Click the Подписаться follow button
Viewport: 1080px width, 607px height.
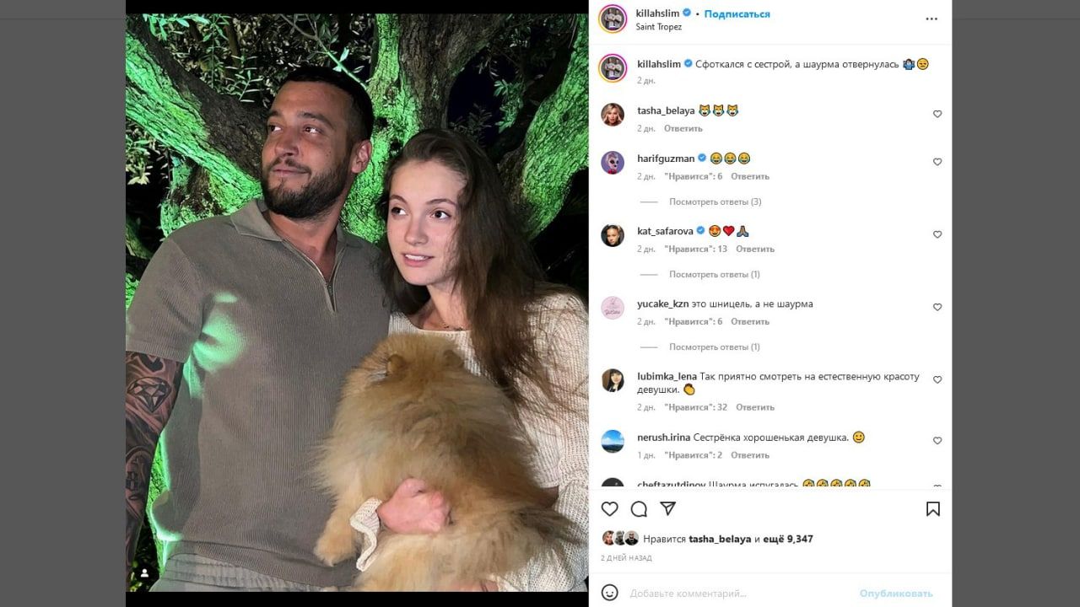click(737, 13)
